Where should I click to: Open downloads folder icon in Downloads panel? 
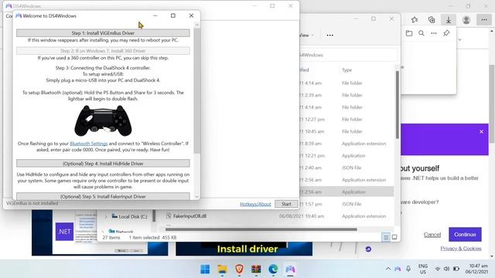tap(409, 33)
